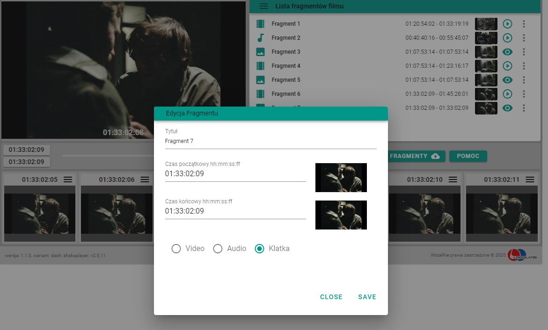Open the menu icon of frame 01:33:02:11
Screen dimensions: 548x330
pyautogui.click(x=530, y=179)
